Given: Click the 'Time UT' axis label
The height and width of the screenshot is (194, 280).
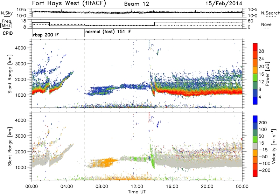Looking at the screenshot, I should pyautogui.click(x=137, y=192).
